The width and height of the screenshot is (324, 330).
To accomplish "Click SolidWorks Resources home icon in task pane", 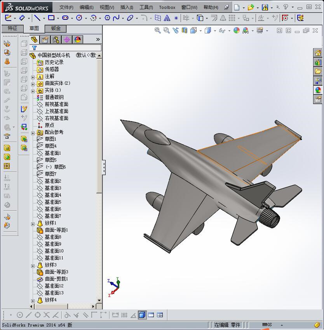I will [x=318, y=53].
